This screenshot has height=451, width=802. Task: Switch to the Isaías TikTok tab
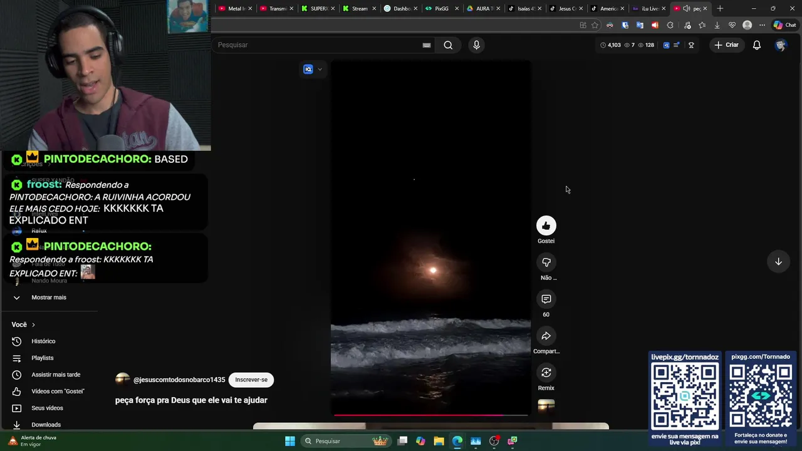point(525,9)
